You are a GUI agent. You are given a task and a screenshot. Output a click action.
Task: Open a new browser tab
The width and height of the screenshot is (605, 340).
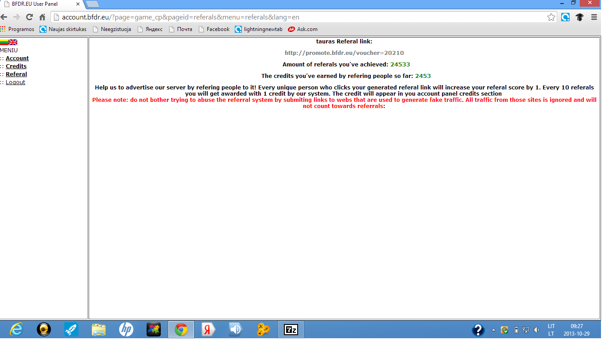click(x=92, y=4)
